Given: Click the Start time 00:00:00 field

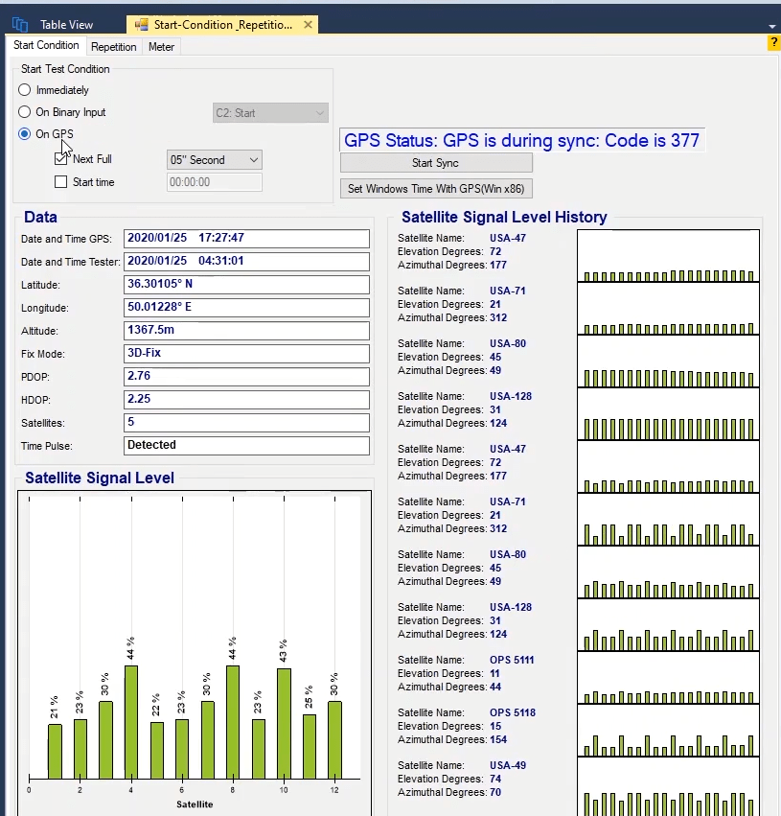Looking at the screenshot, I should point(214,182).
